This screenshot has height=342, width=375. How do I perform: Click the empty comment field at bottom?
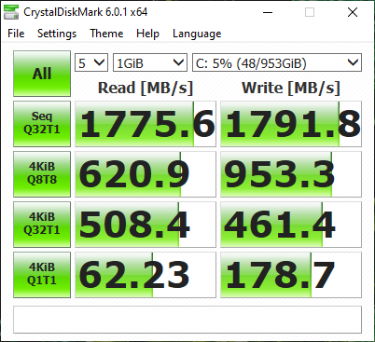pyautogui.click(x=187, y=320)
